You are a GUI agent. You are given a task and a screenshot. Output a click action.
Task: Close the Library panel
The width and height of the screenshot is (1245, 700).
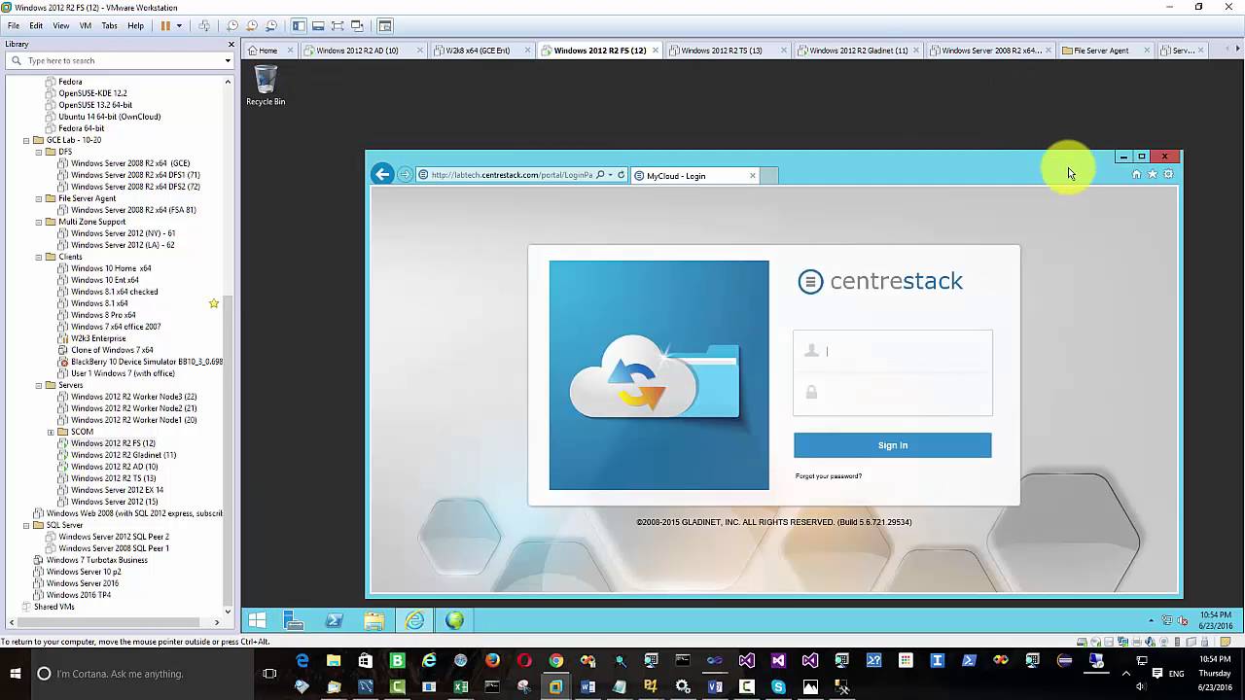click(231, 44)
